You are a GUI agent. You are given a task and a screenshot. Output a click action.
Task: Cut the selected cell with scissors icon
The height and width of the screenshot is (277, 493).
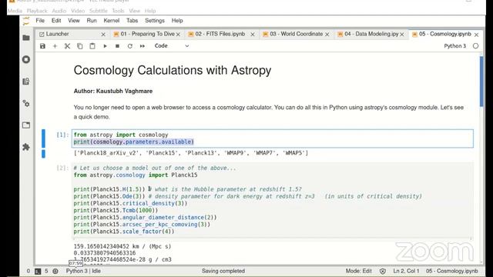67,46
